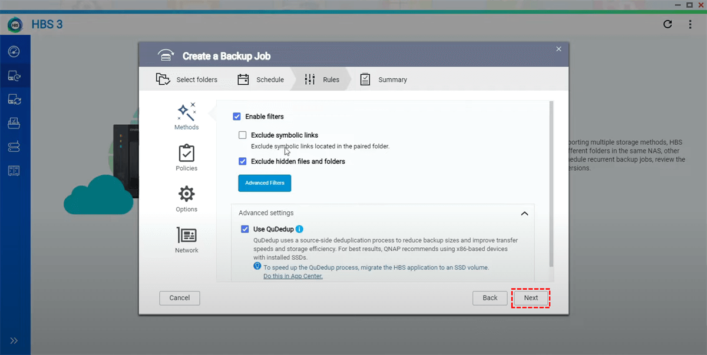Click the Next button

(x=531, y=298)
